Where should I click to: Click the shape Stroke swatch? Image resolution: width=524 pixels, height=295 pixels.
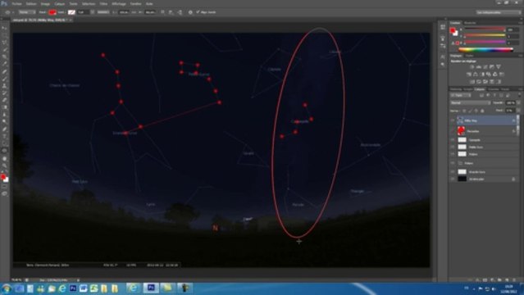71,12
